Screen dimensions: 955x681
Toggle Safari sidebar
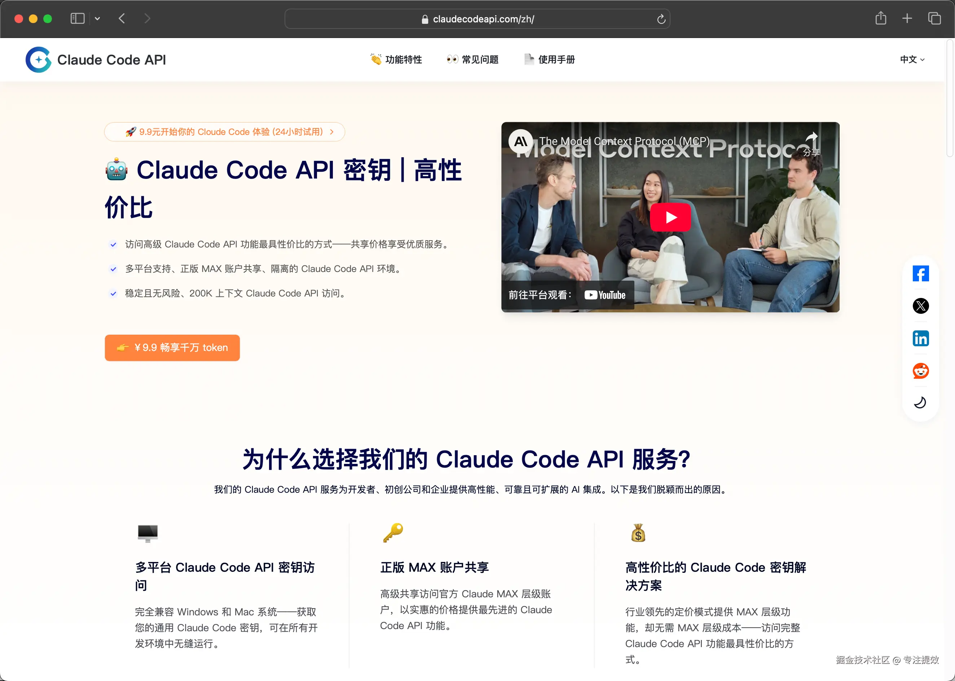[78, 18]
